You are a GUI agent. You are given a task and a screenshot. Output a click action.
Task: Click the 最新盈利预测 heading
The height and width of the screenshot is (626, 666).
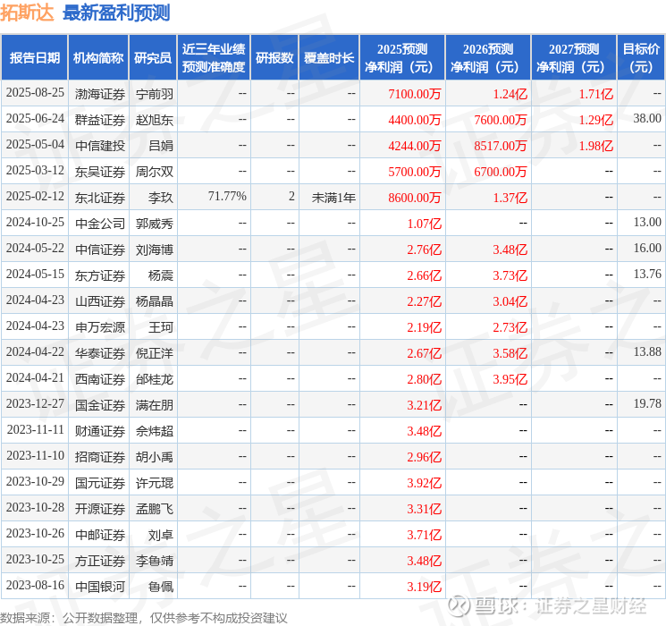116,13
